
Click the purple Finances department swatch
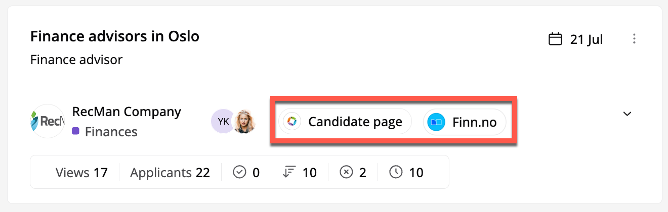(x=76, y=131)
